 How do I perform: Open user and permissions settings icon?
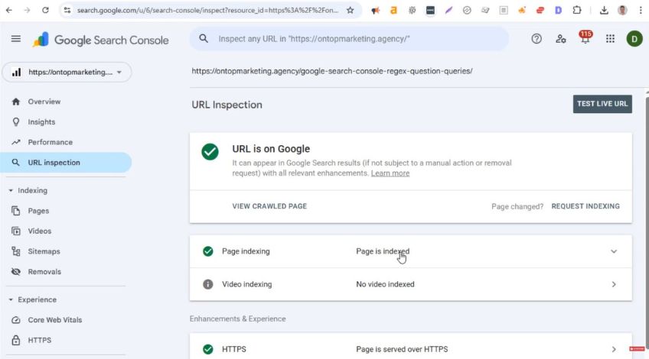(x=561, y=39)
